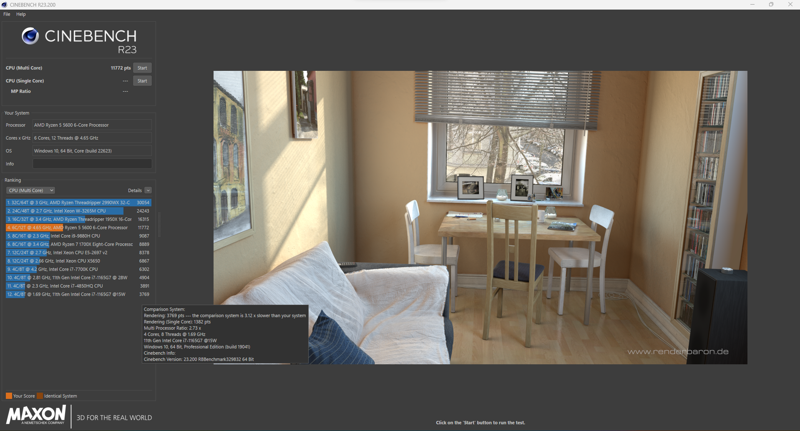800x431 pixels.
Task: Select ranking row Xeon CPU E5-2697 v2
Action: [78, 253]
